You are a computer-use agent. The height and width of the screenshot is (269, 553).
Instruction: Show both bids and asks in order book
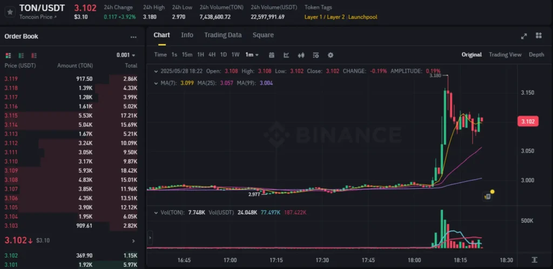(9, 56)
